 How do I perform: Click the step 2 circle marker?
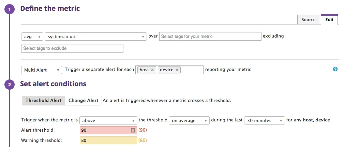[9, 84]
